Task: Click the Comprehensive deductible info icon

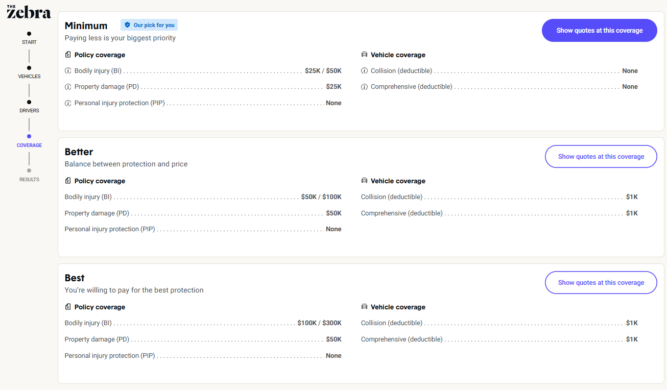Action: pos(364,87)
